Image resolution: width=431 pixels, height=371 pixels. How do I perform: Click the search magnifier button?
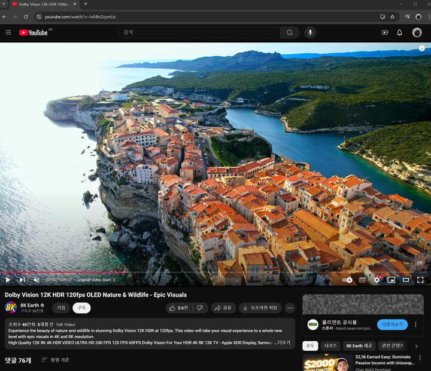point(290,33)
